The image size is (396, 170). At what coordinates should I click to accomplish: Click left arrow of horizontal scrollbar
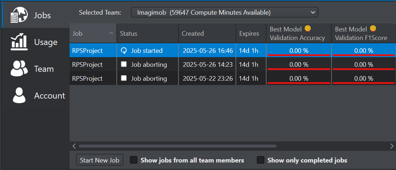pos(74,146)
